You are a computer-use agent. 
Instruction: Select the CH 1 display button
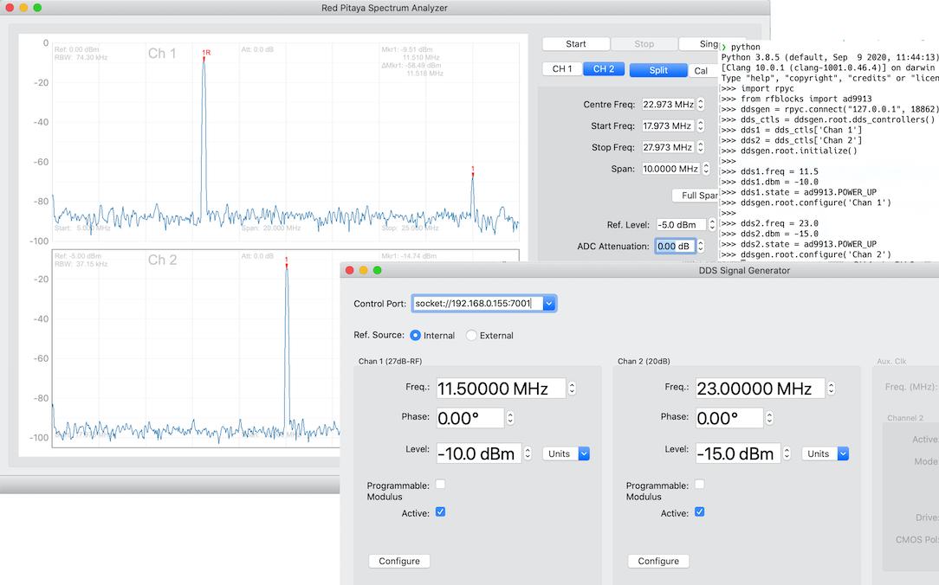point(562,69)
